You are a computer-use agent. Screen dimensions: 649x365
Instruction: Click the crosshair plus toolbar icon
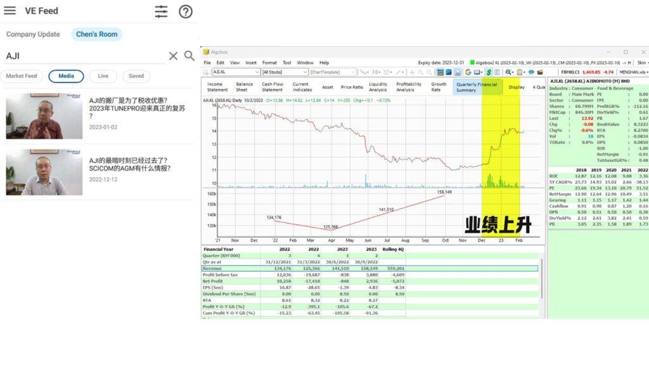point(412,72)
